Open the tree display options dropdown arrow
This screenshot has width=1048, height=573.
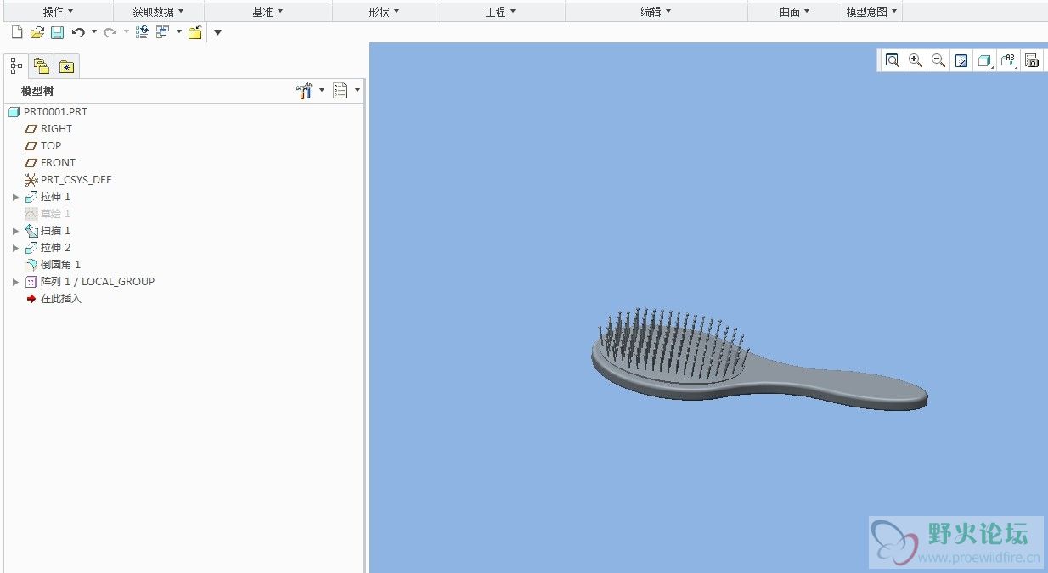[358, 90]
